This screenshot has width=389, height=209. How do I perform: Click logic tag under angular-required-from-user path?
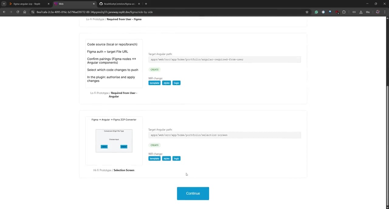pyautogui.click(x=177, y=83)
